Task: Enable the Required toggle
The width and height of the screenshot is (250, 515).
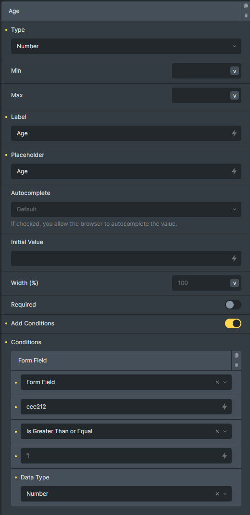Action: [233, 305]
